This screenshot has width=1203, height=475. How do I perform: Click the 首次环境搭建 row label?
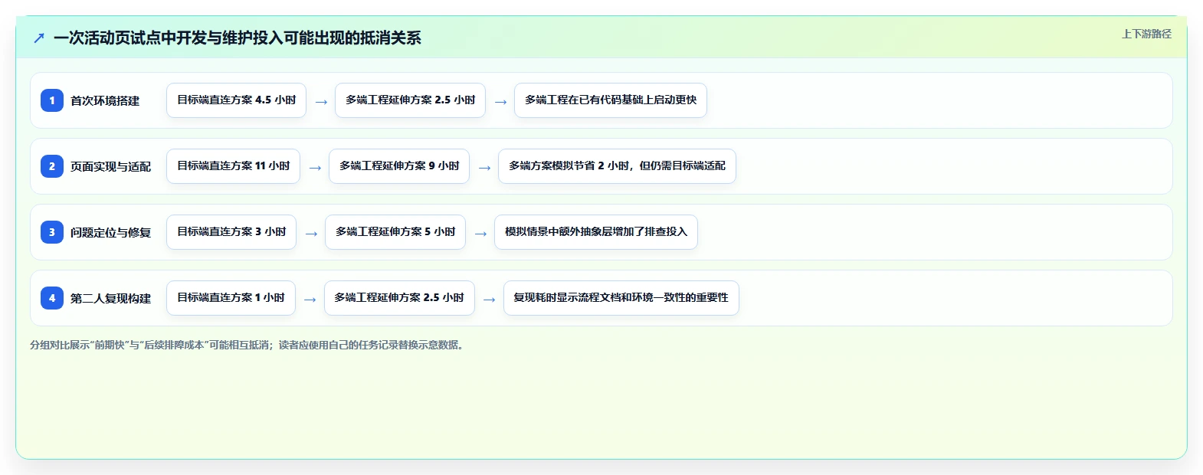pyautogui.click(x=105, y=100)
